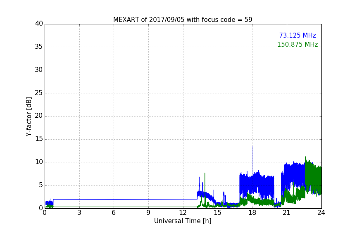Click the x-axis tick label '24'

point(321,213)
